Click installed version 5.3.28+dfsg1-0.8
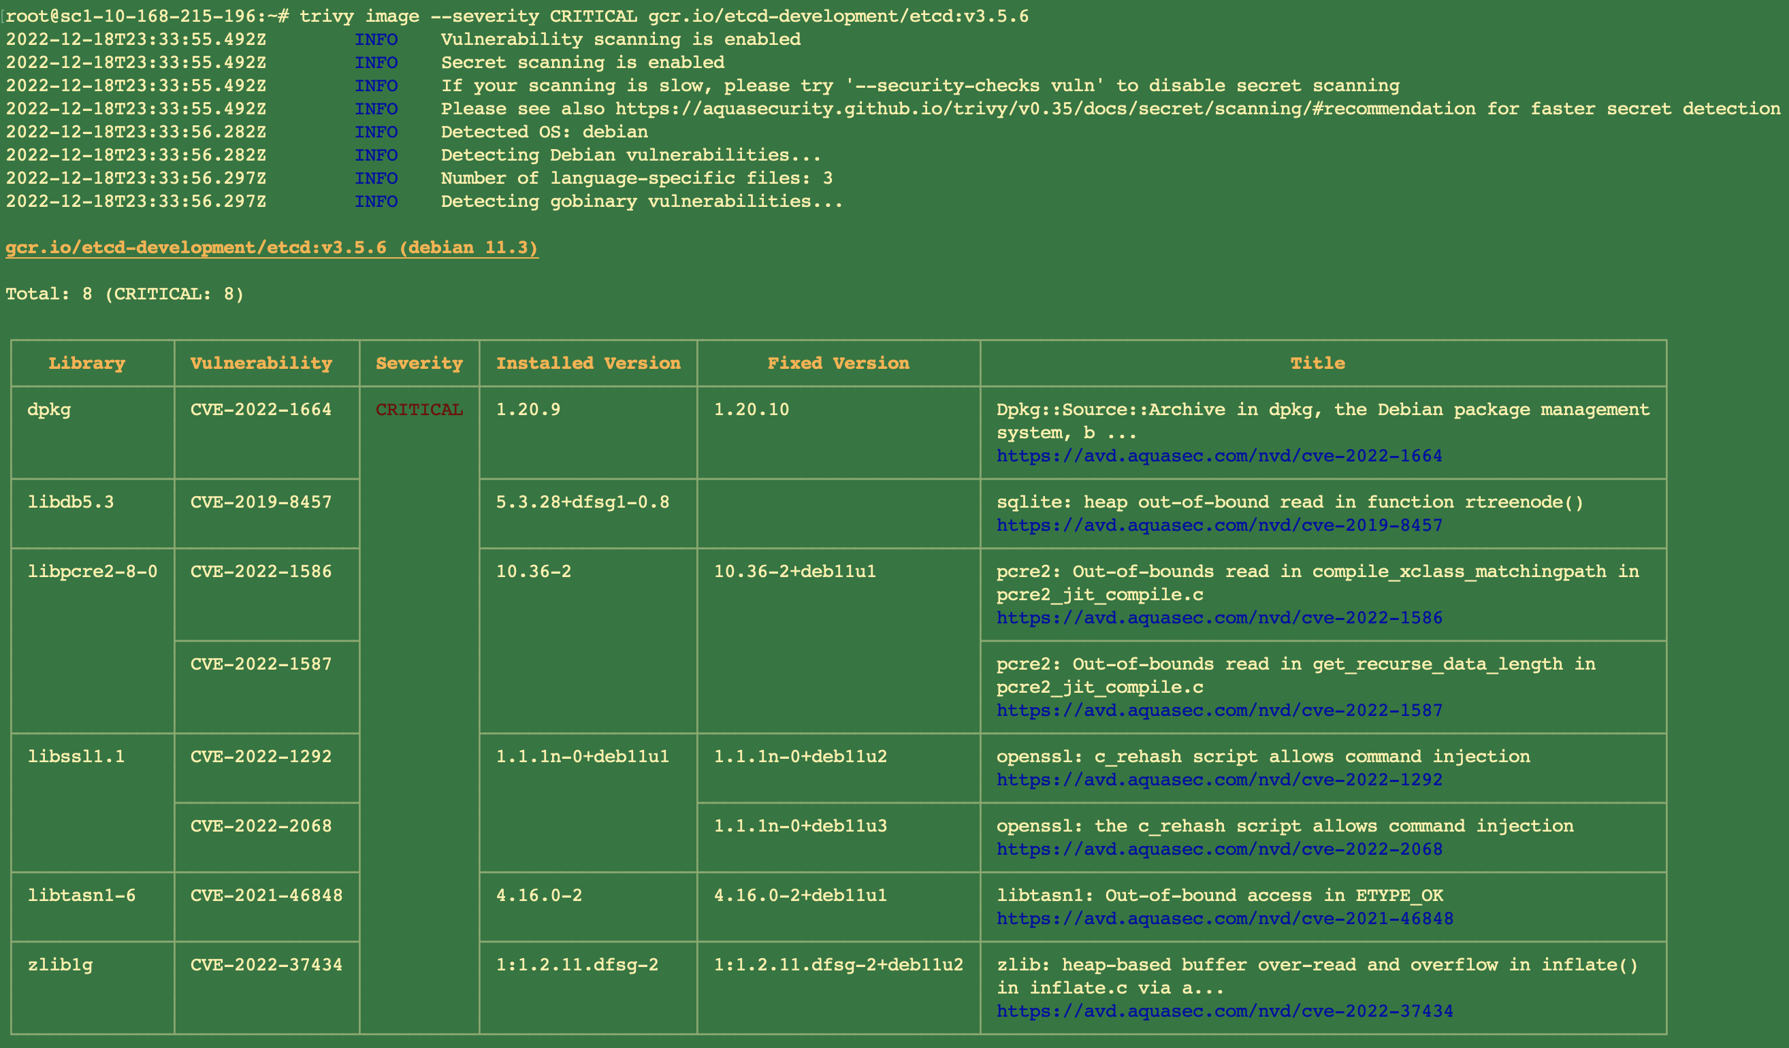Screen dimensions: 1789x1048 [582, 502]
